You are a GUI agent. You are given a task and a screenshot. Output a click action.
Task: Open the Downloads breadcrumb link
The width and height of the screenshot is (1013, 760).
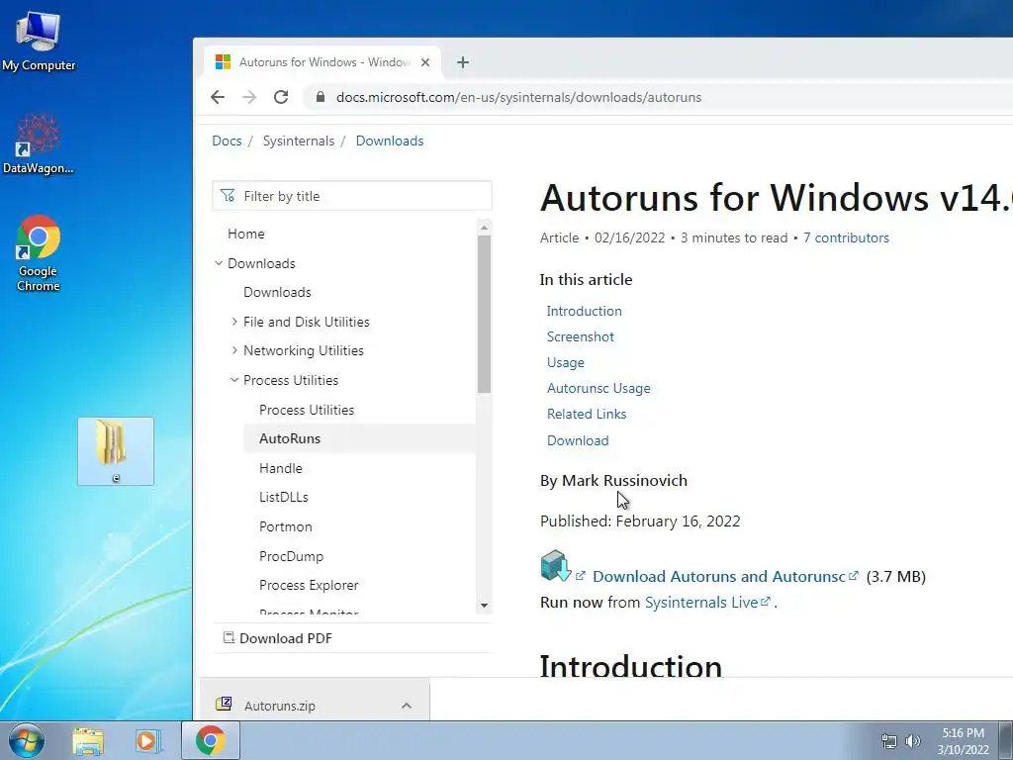click(x=390, y=141)
